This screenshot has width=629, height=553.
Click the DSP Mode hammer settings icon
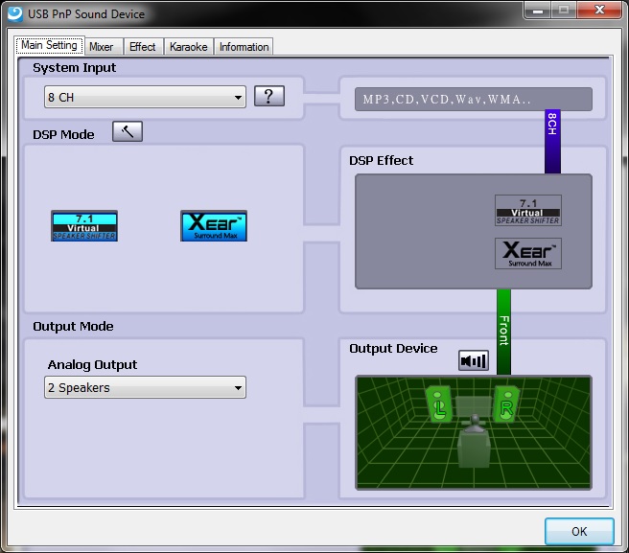(x=128, y=131)
